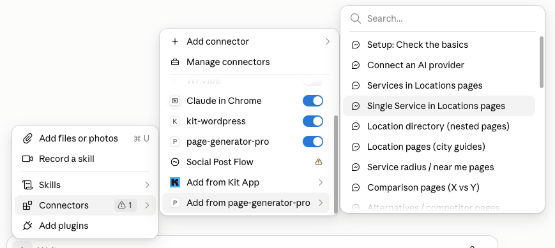Expand the Connectors submenu chevron
This screenshot has height=248, width=555.
point(147,205)
